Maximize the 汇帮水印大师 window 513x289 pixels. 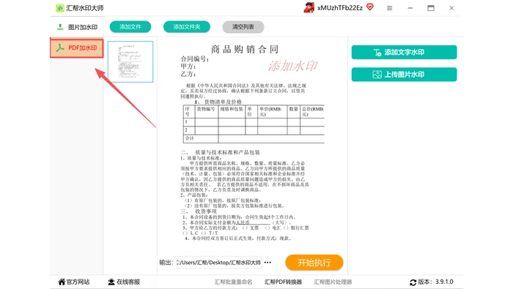(x=431, y=8)
